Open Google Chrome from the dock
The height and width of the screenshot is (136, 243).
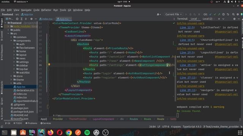(69, 133)
